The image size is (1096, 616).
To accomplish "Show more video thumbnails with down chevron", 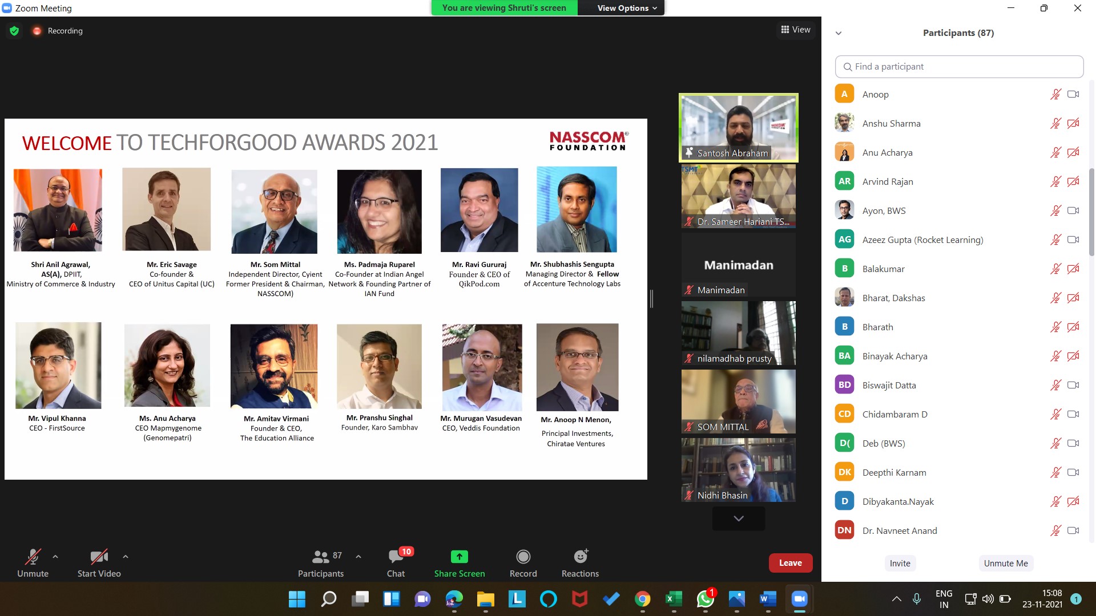I will (x=739, y=518).
